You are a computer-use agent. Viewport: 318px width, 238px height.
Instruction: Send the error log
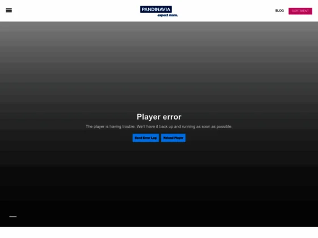145,138
